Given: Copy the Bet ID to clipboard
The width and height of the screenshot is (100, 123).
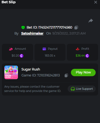Looking at the screenshot, I should [x=76, y=27].
